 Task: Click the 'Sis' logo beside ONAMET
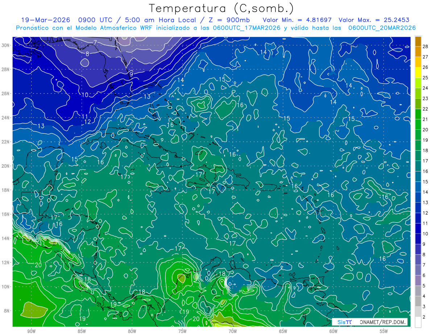click(344, 322)
